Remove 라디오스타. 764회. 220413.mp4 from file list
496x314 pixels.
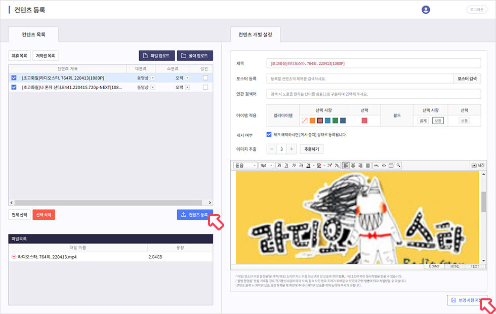click(14, 257)
